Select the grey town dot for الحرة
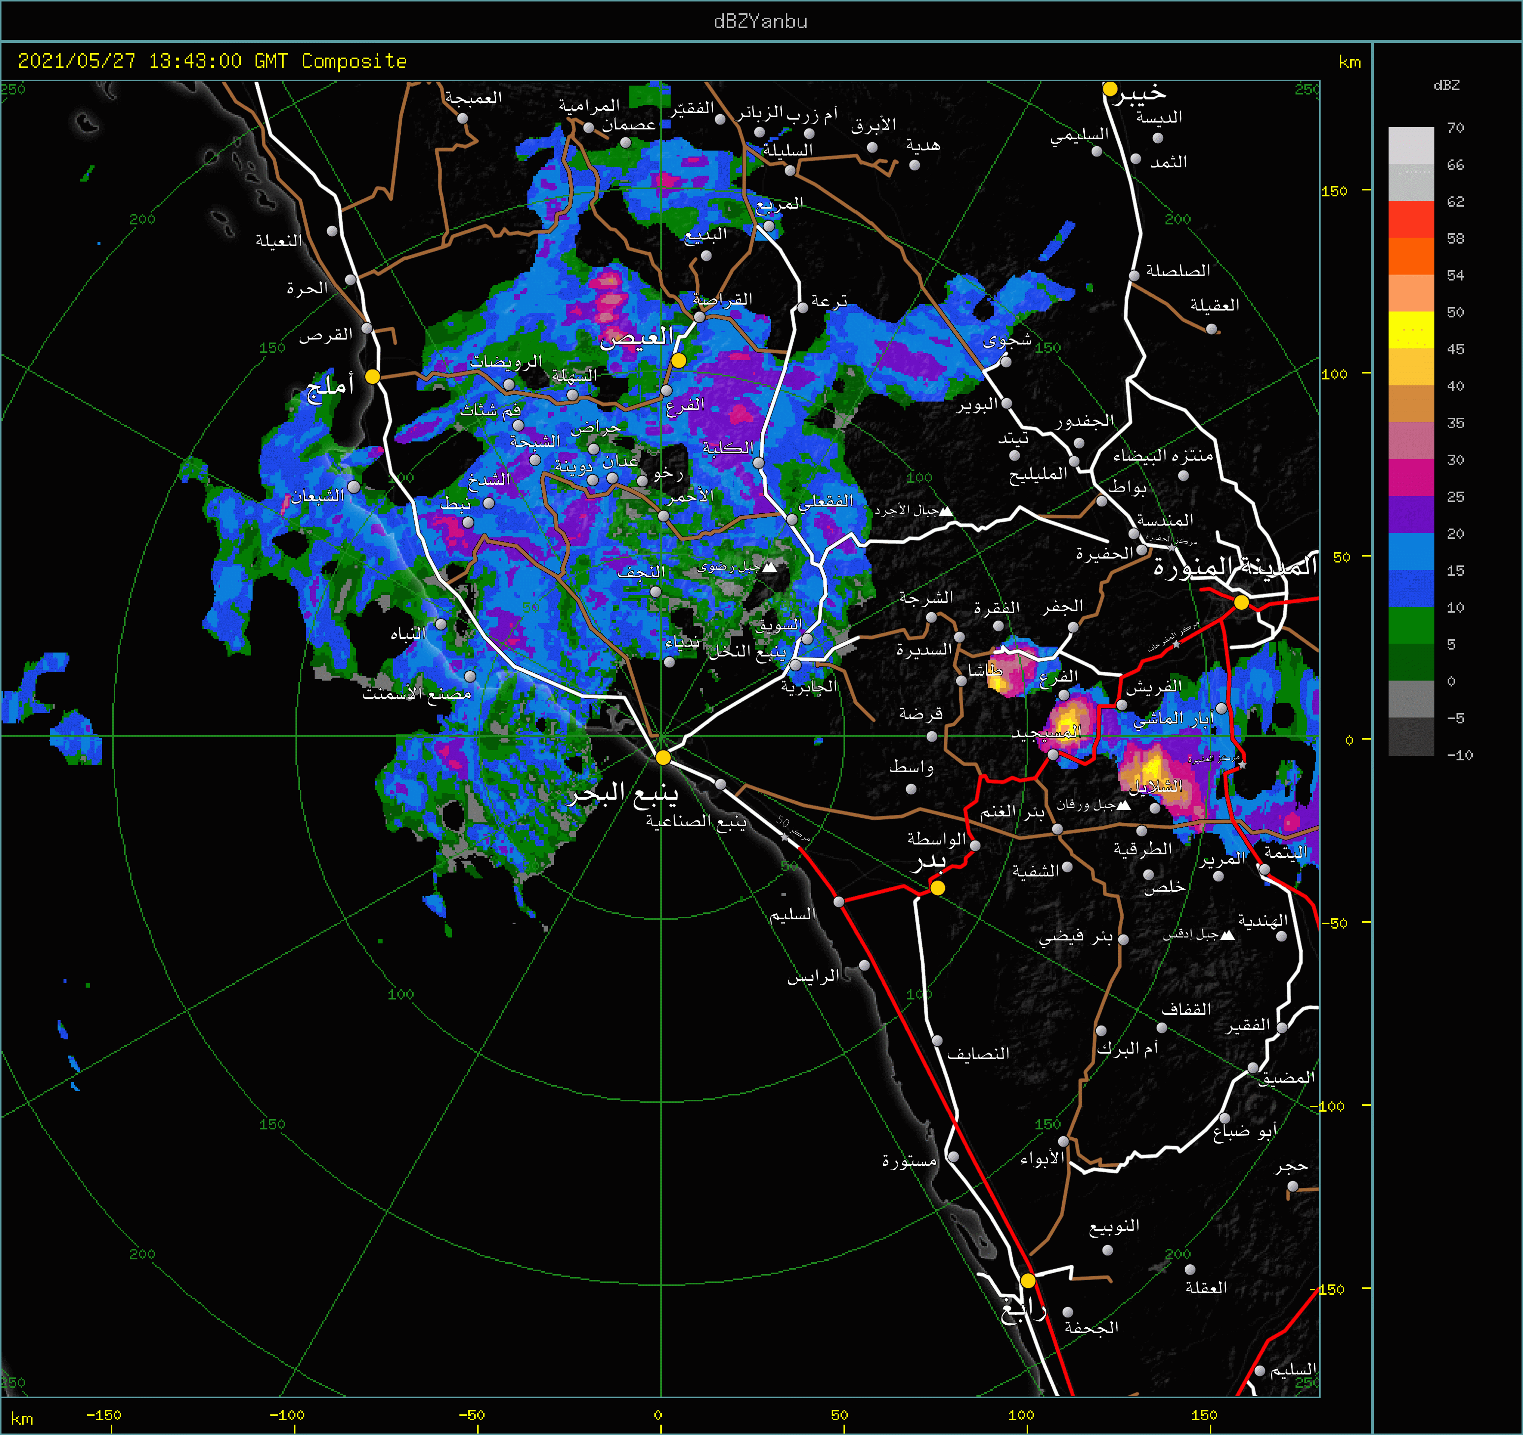1523x1435 pixels. (350, 281)
